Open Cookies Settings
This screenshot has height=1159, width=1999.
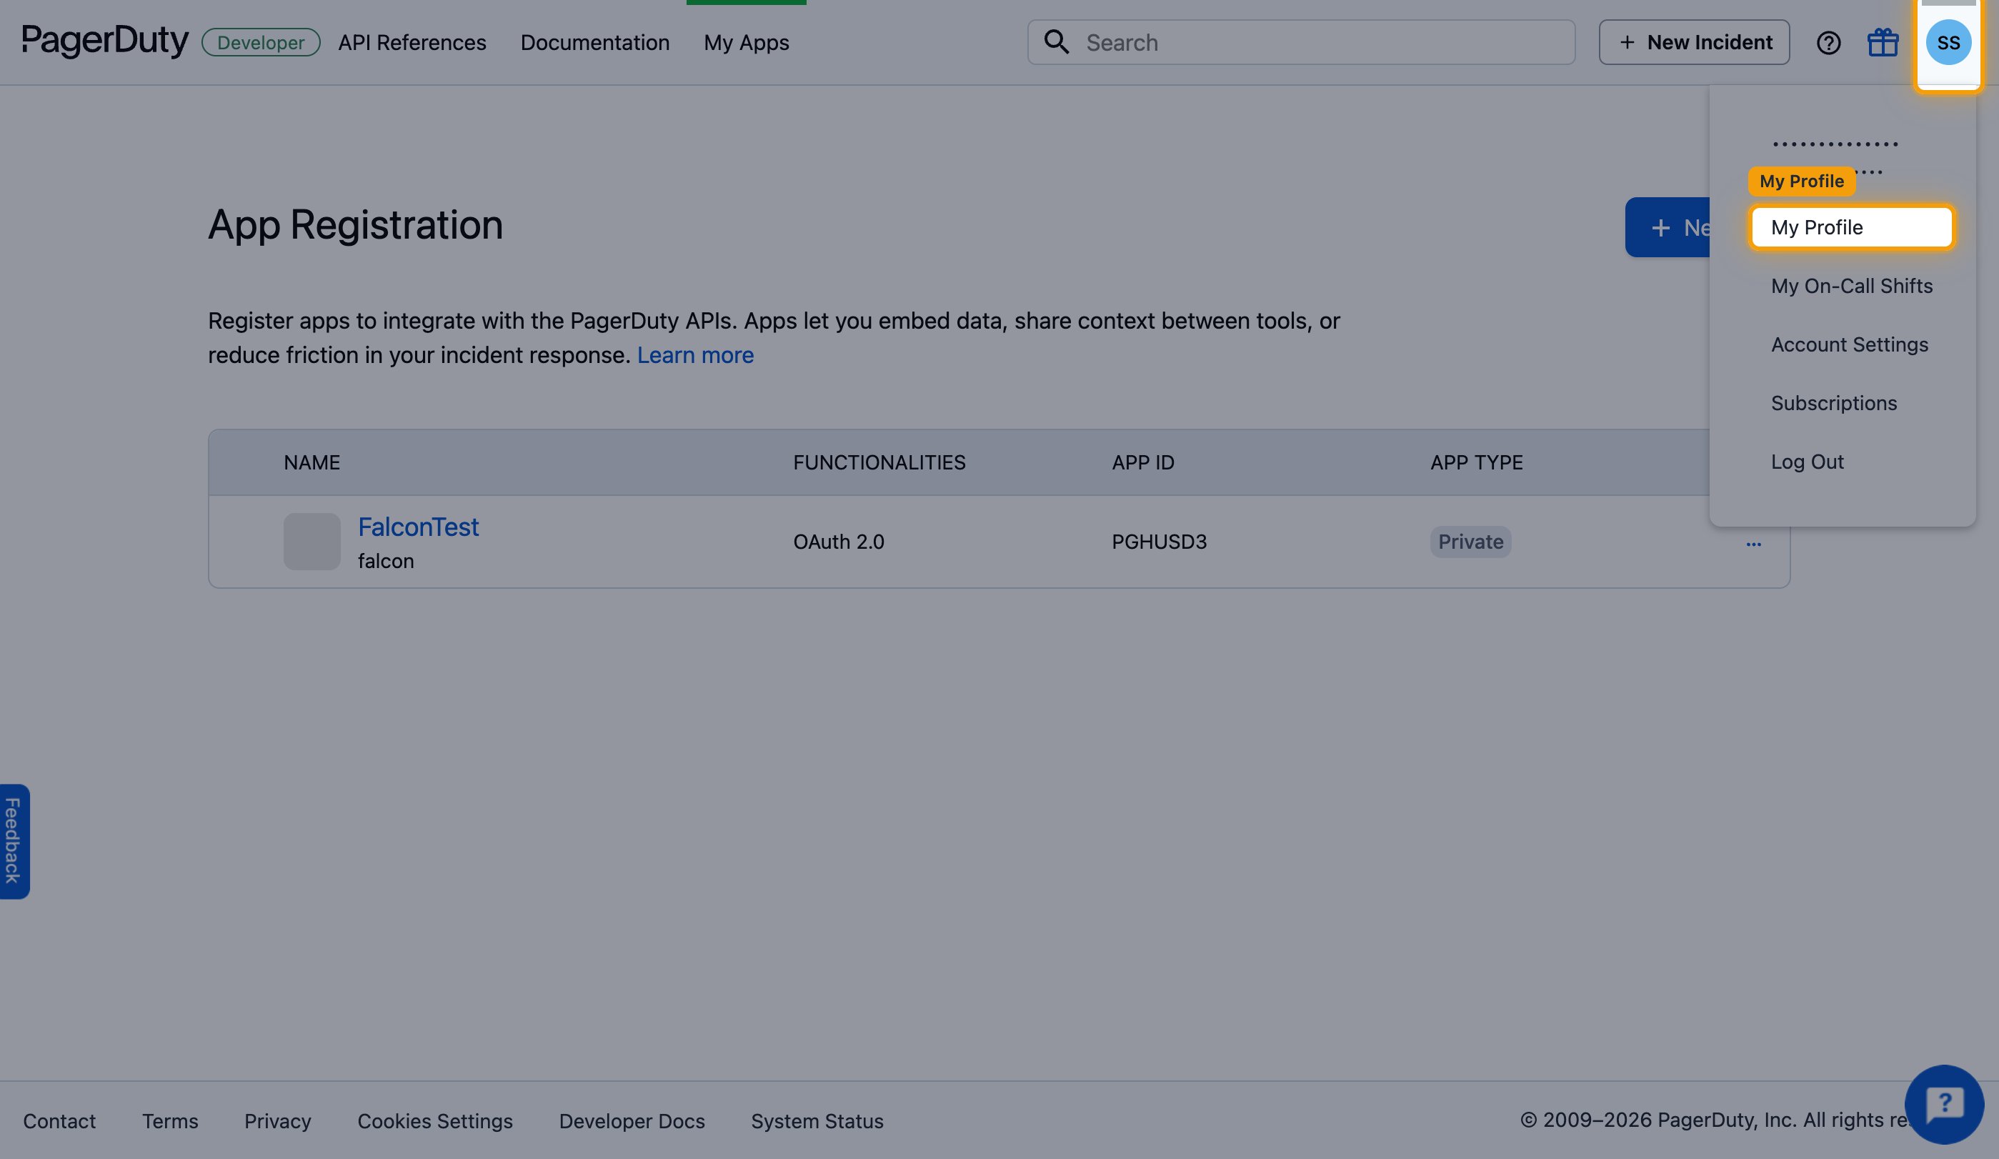click(x=434, y=1121)
